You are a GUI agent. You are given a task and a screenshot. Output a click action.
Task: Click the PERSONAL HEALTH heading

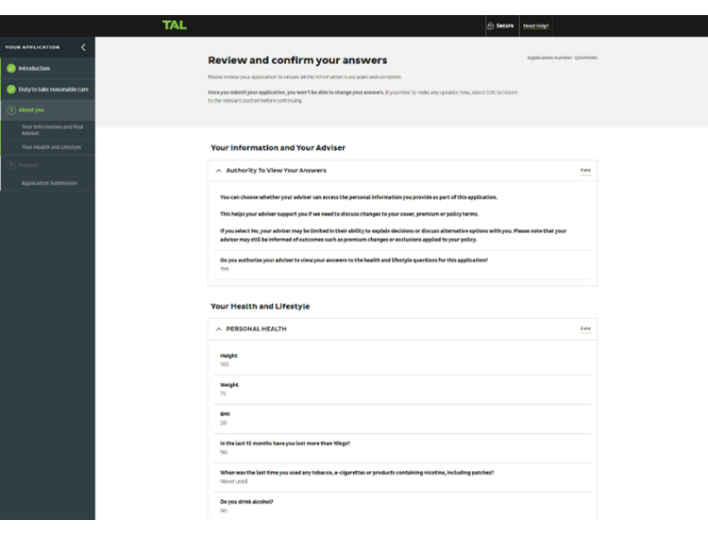(x=256, y=328)
